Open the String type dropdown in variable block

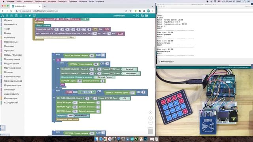(66, 19)
